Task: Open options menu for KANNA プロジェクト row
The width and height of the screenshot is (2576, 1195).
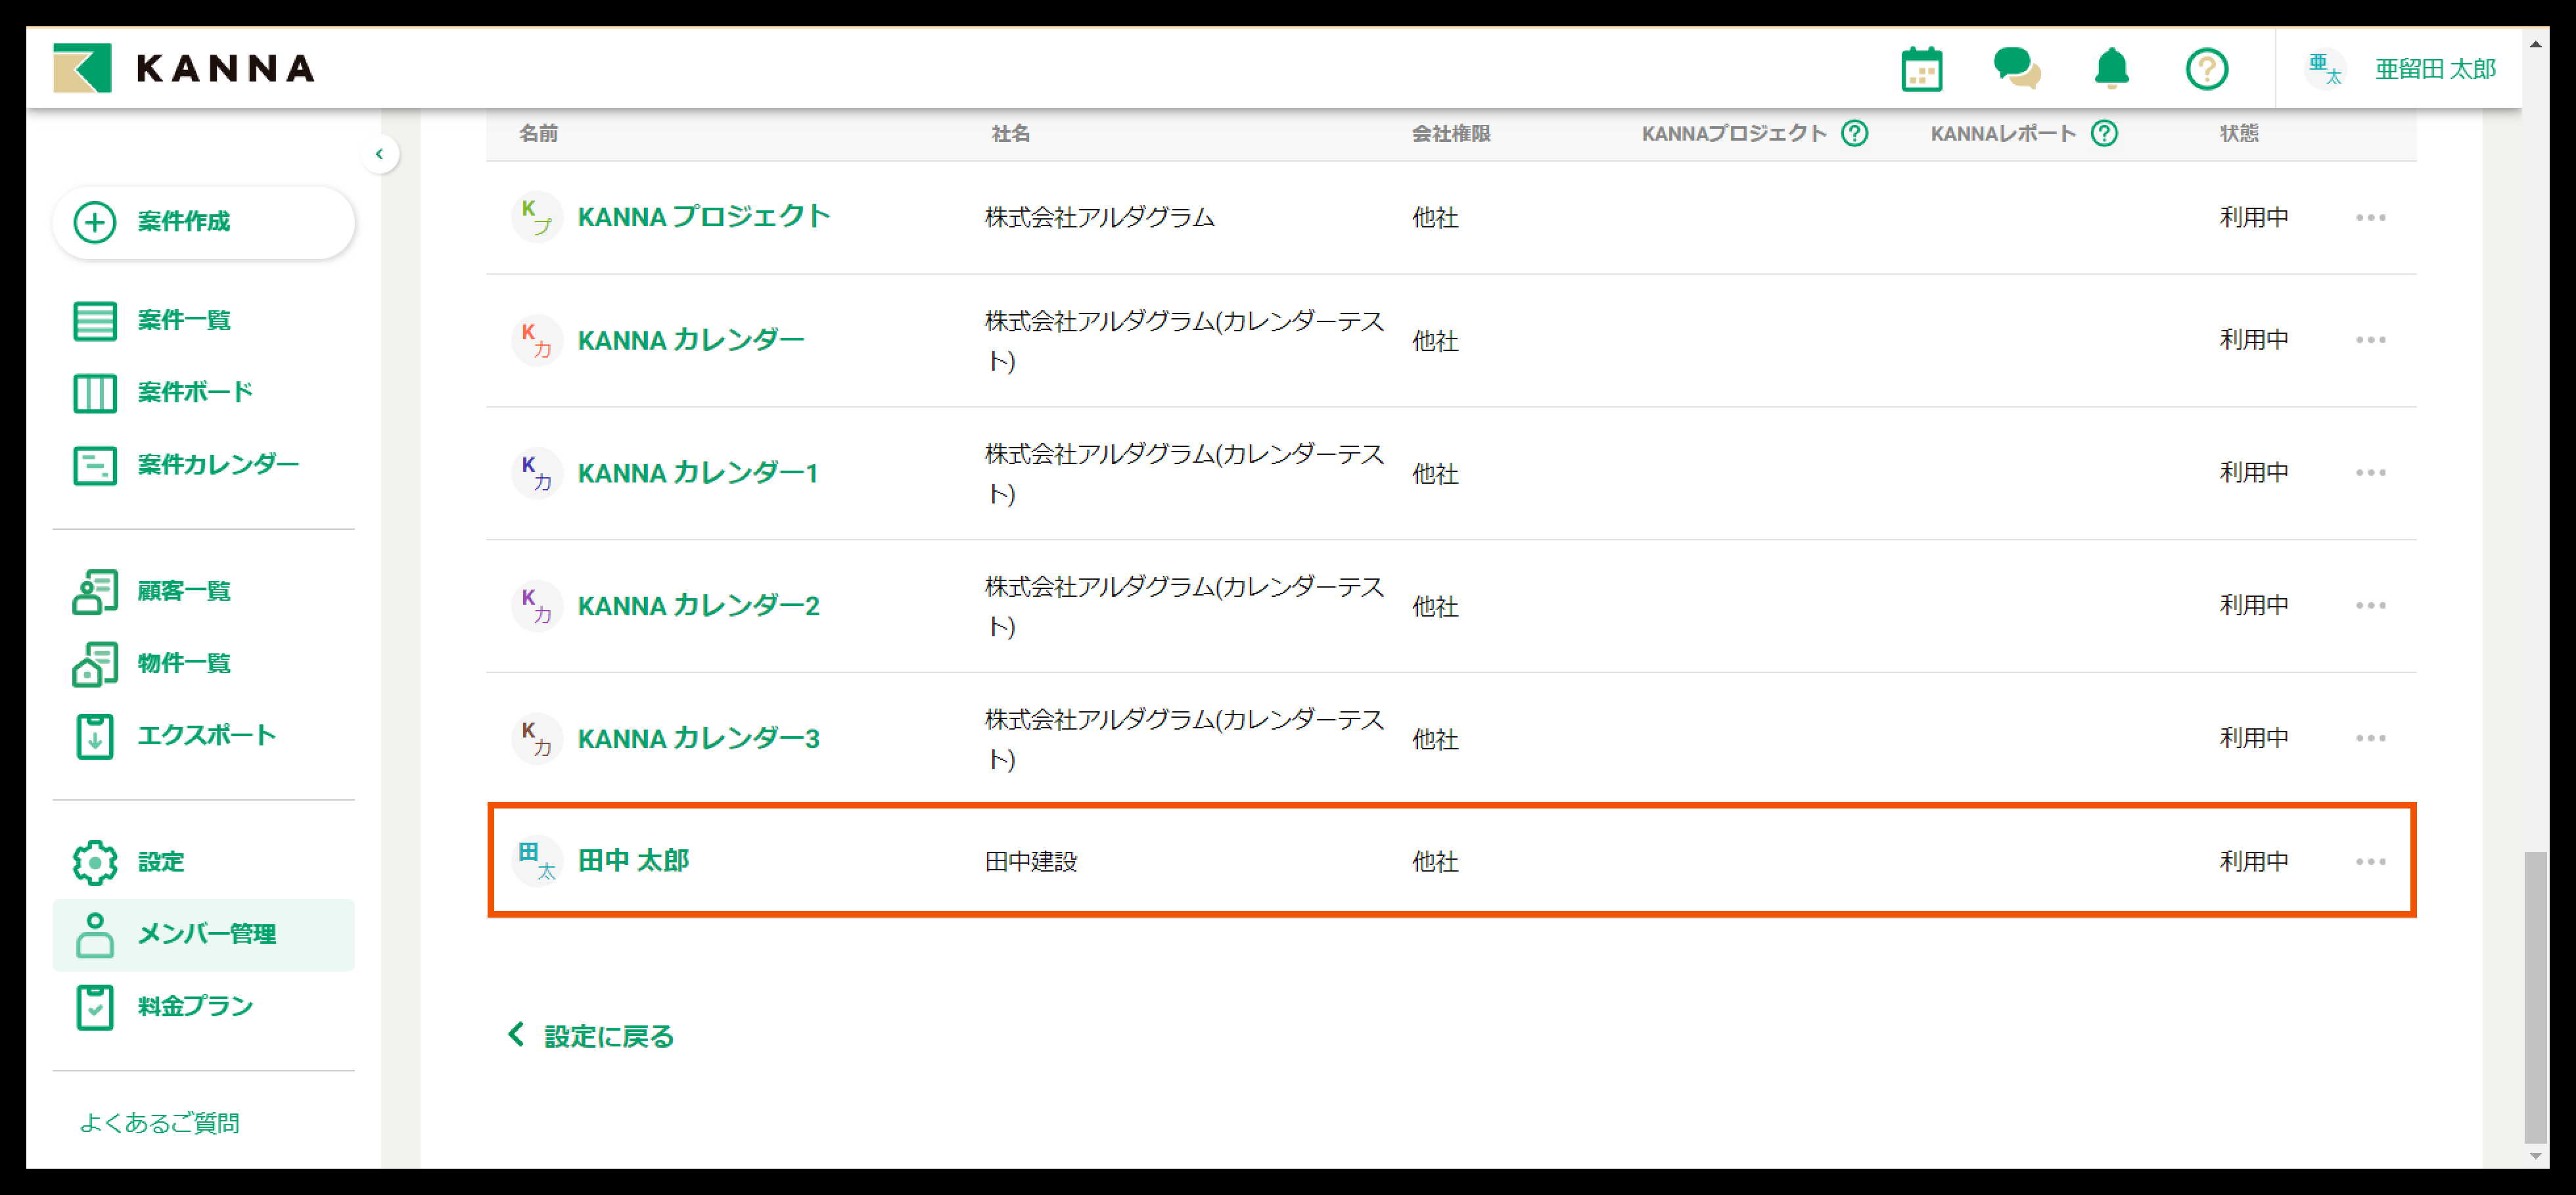Action: point(2370,217)
